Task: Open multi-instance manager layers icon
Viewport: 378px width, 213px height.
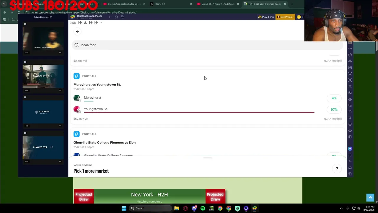Action: pos(350,124)
